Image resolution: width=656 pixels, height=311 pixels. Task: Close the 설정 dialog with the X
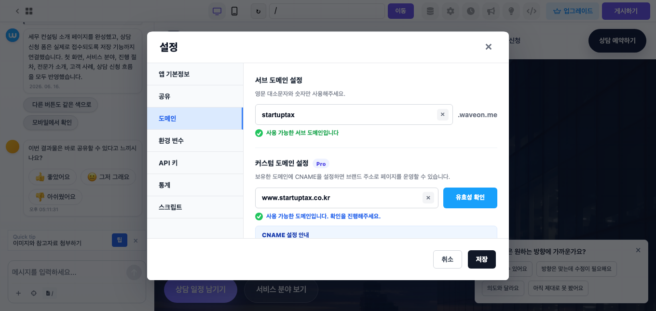click(x=488, y=47)
